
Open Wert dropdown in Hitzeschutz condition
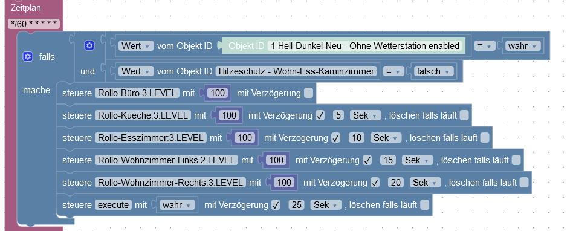(x=137, y=71)
